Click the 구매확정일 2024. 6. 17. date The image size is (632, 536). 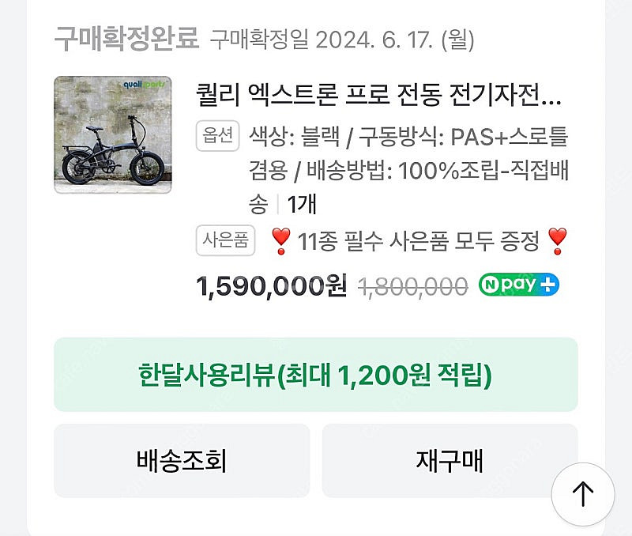pos(341,38)
